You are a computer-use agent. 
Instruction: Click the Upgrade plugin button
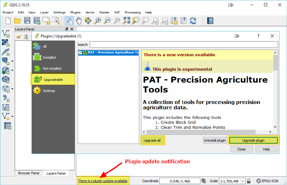[254, 140]
